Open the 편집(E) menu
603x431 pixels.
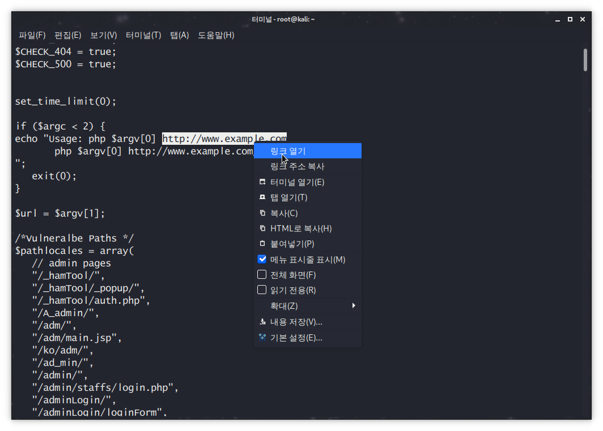(x=67, y=35)
